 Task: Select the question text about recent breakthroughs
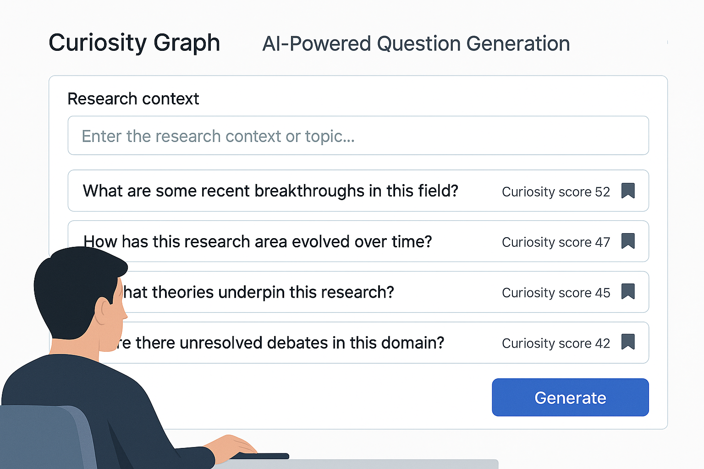tap(270, 191)
